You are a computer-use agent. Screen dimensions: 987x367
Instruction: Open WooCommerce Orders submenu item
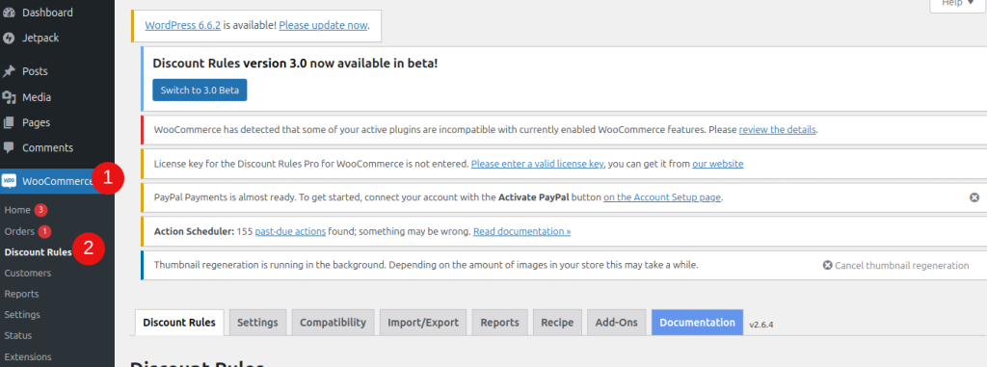(x=19, y=231)
